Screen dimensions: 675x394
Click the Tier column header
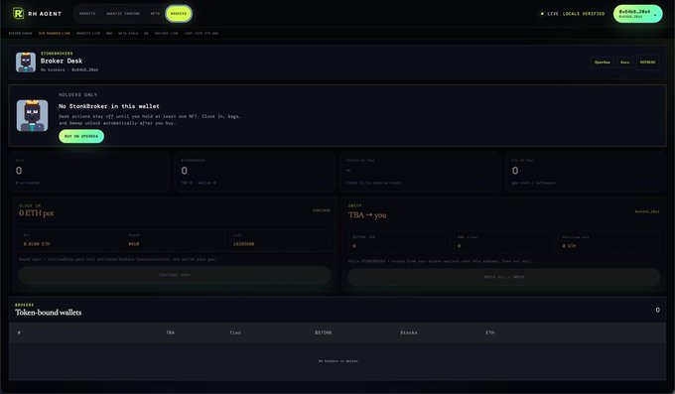coord(235,332)
